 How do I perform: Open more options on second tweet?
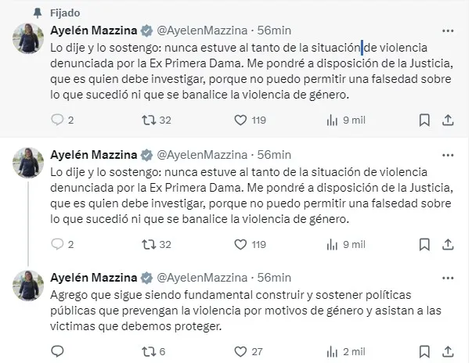click(447, 155)
